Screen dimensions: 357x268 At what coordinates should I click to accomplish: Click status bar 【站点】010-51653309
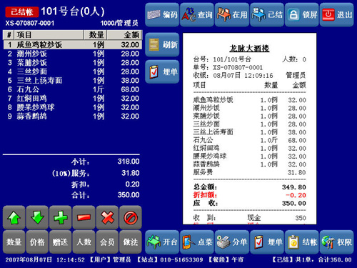click(170, 259)
